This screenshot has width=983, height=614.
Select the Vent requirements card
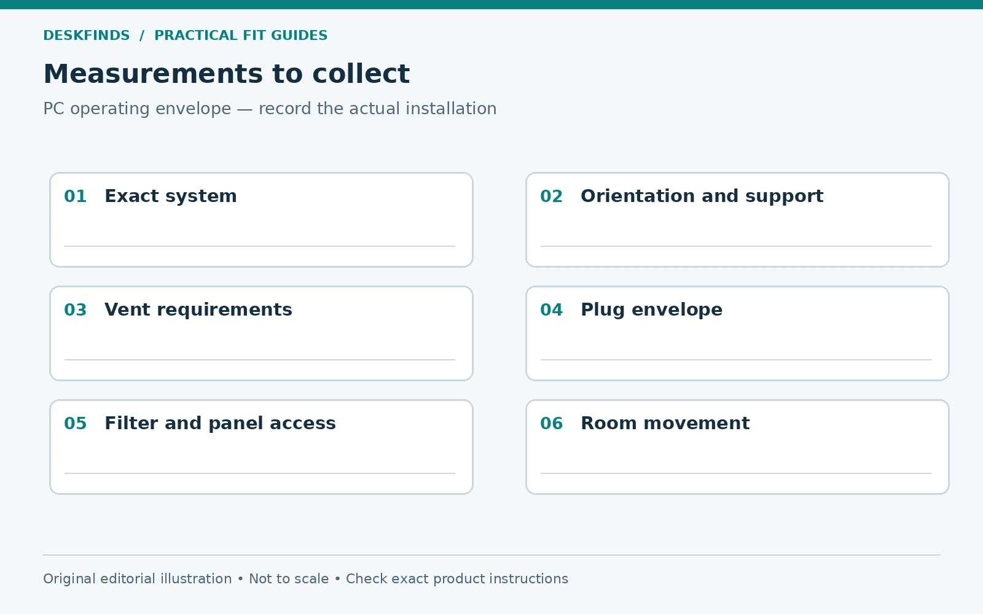point(261,333)
